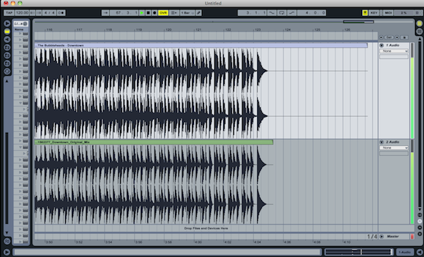424x257 pixels.
Task: Show the In/Out section selector button
Action: click(420, 215)
